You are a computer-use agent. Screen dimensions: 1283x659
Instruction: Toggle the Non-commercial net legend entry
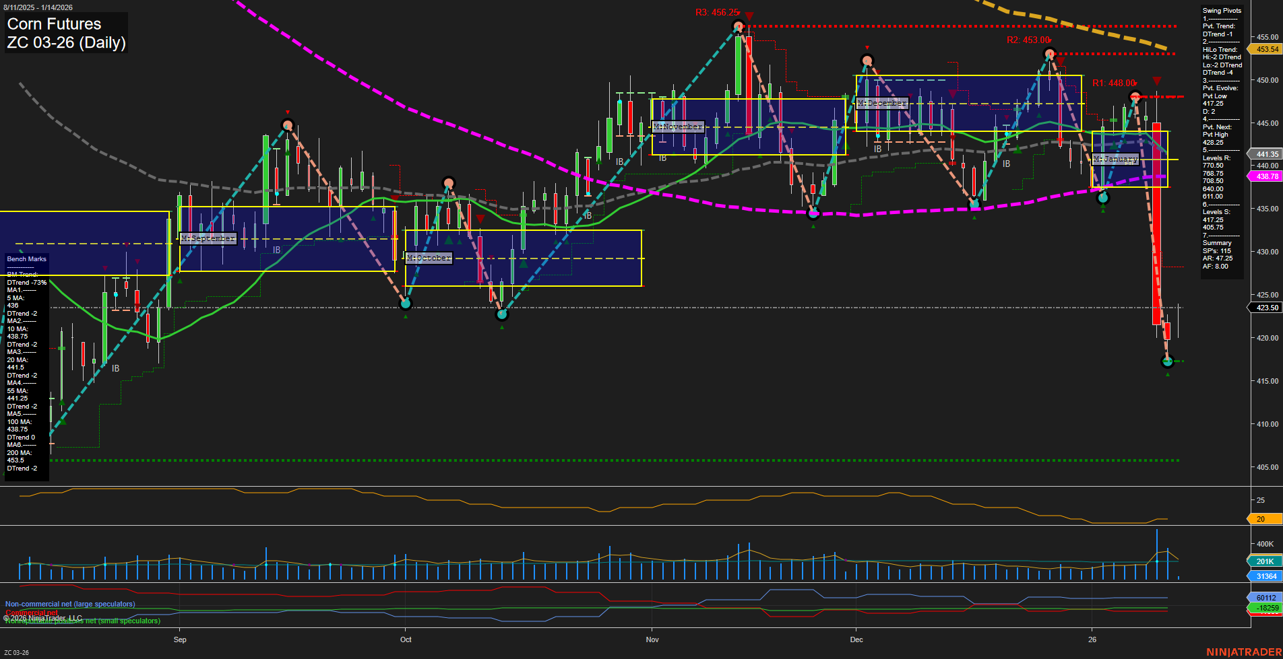click(x=69, y=604)
